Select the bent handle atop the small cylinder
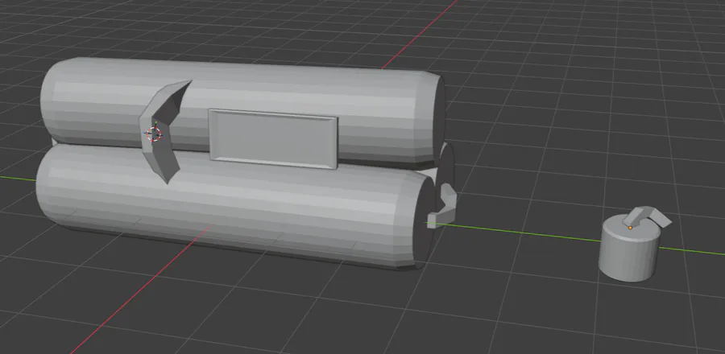 (648, 216)
